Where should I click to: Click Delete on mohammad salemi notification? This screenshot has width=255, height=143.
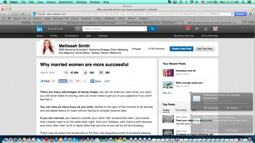tap(232, 108)
